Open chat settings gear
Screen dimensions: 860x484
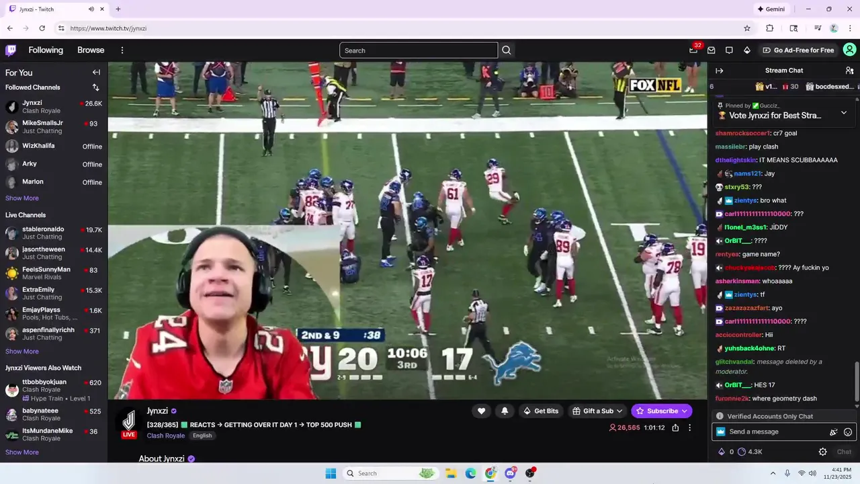822,452
